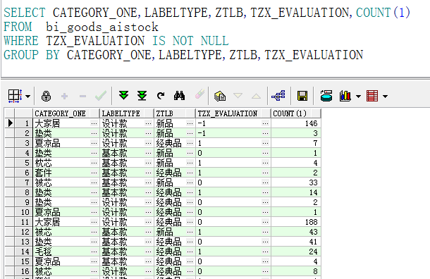This screenshot has width=430, height=279.
Task: Click the lock edit-data icon
Action: (46, 97)
